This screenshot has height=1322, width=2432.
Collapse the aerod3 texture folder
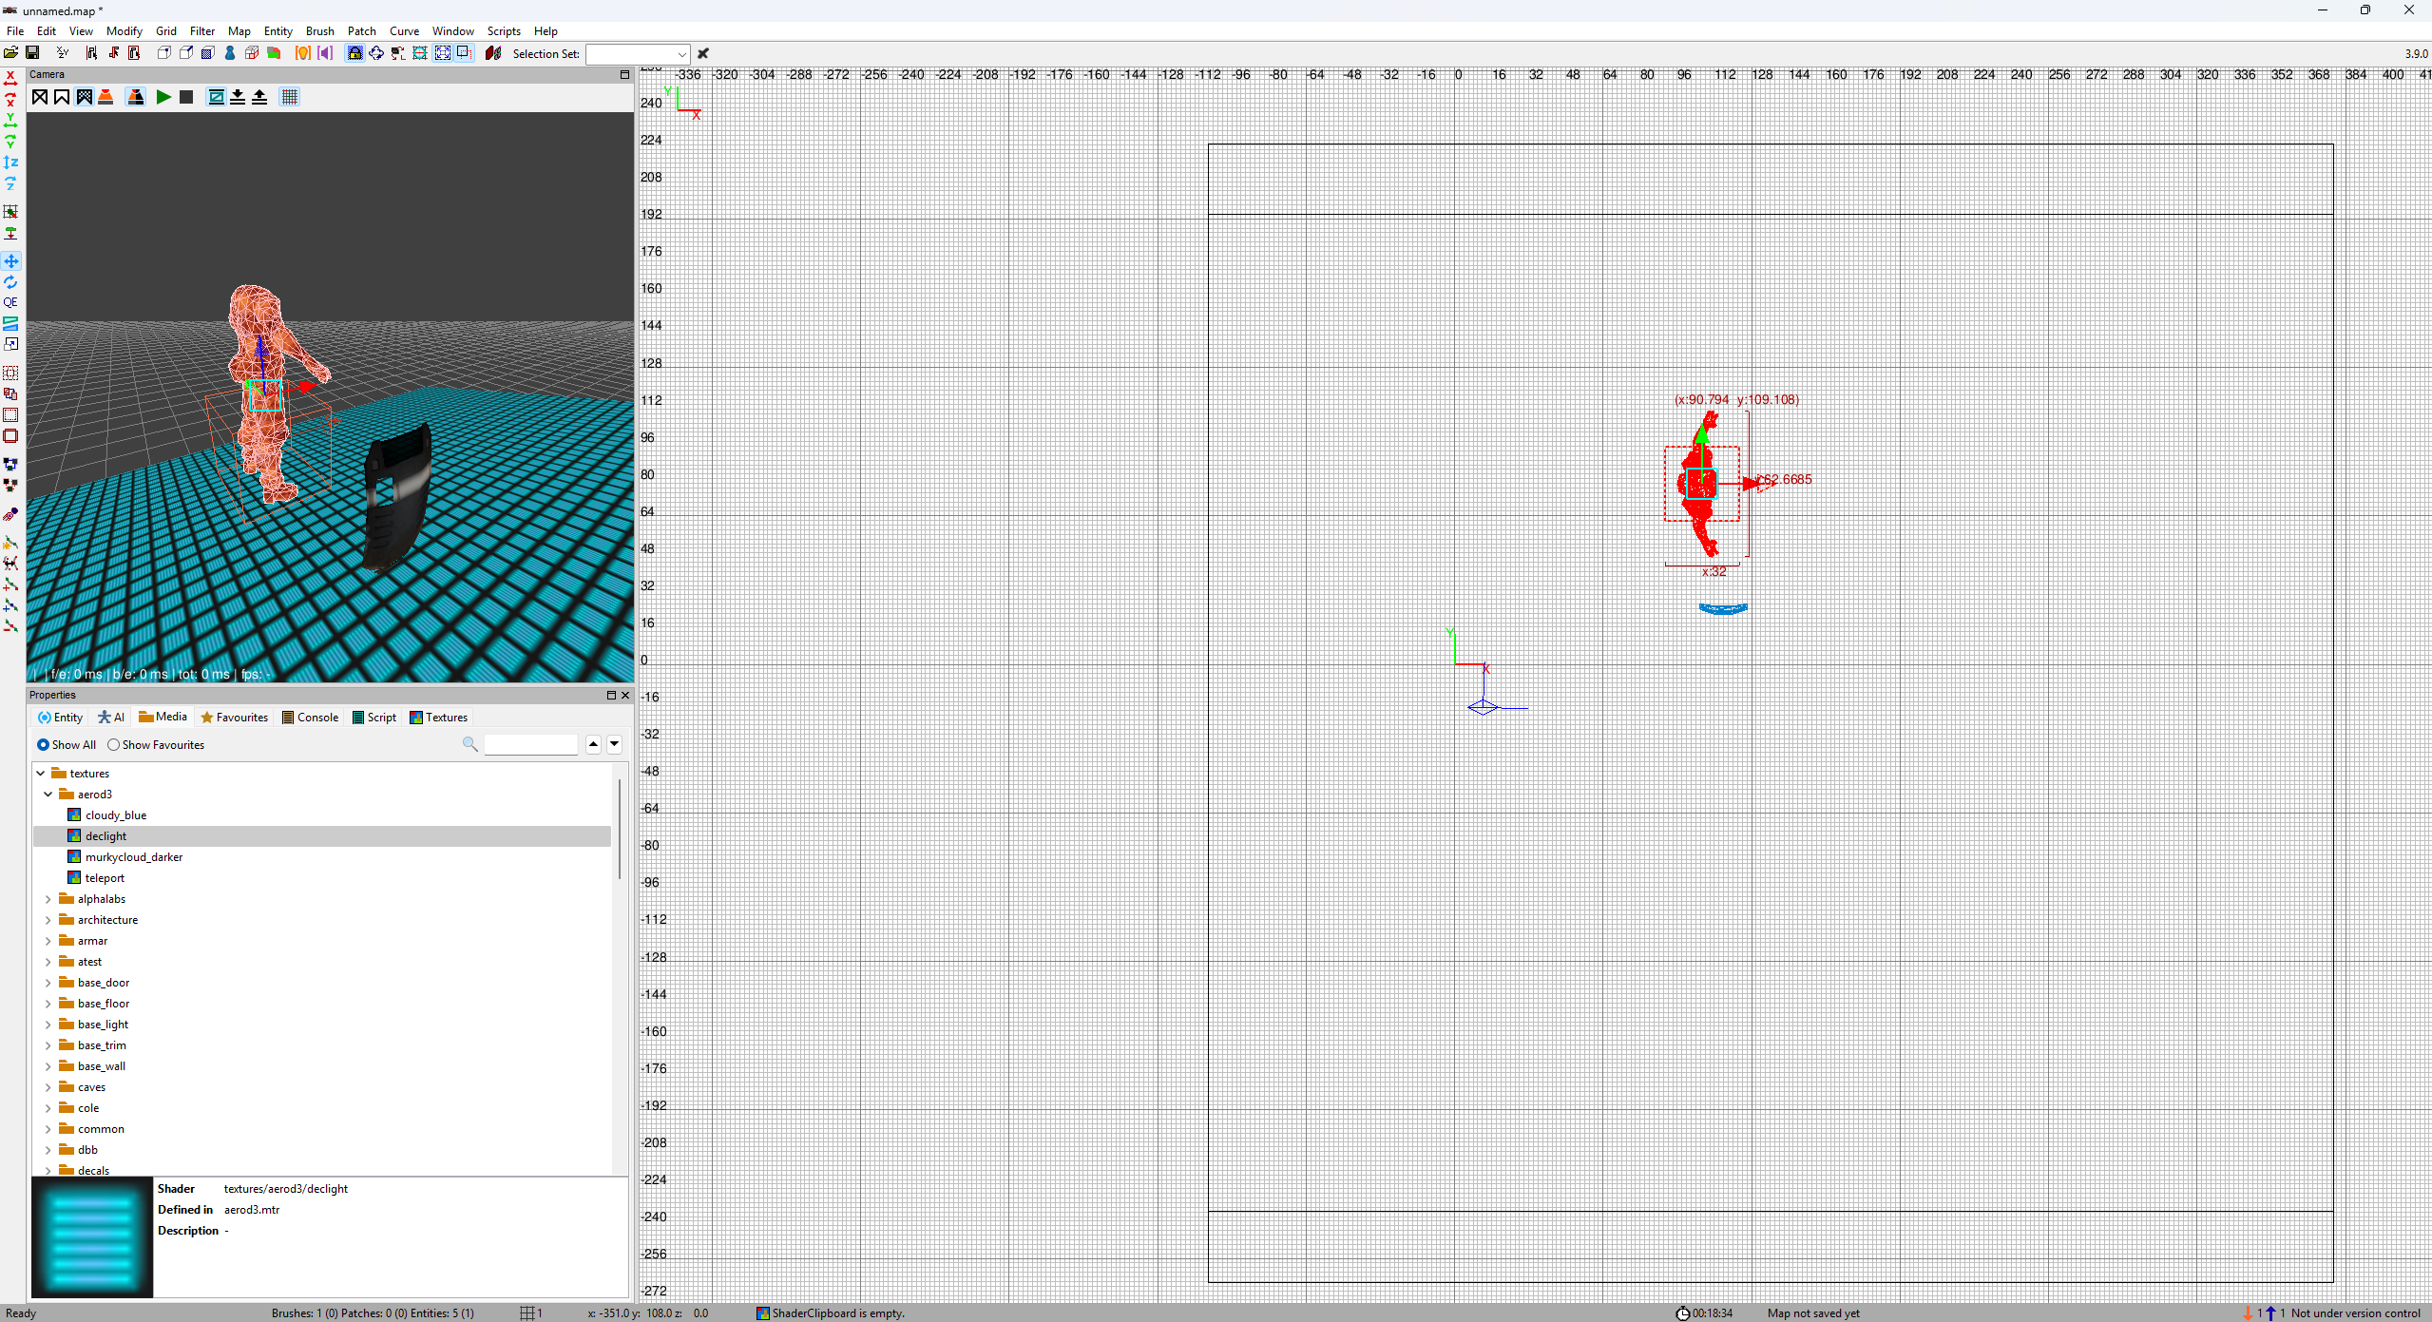point(48,795)
